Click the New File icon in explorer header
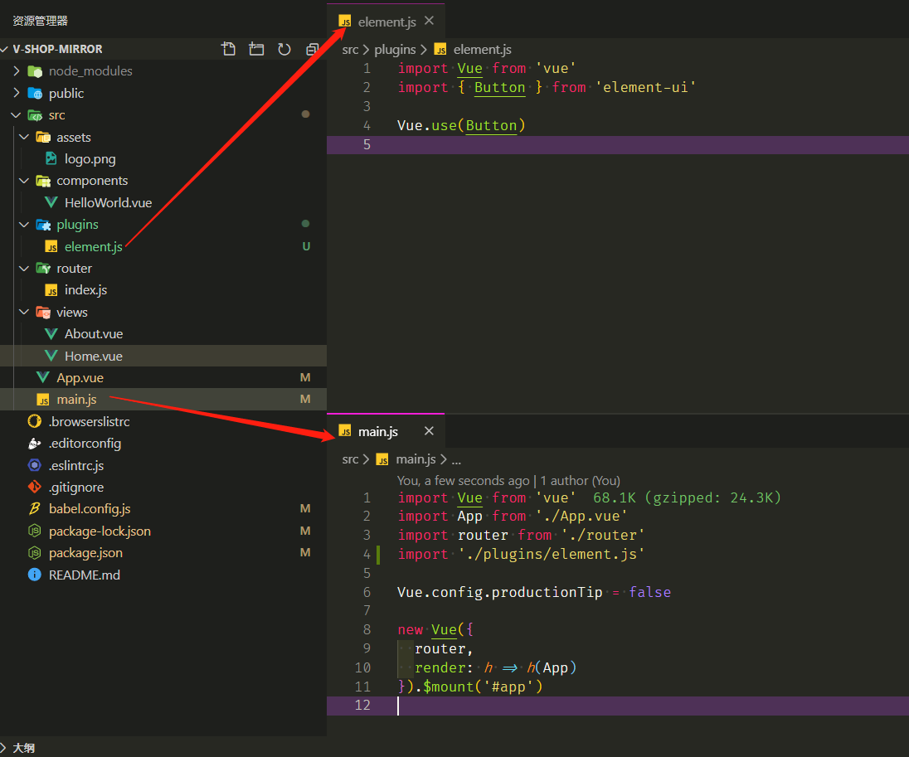The image size is (909, 757). [x=228, y=49]
